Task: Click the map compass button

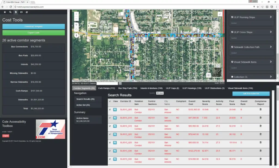Action: coord(76,35)
